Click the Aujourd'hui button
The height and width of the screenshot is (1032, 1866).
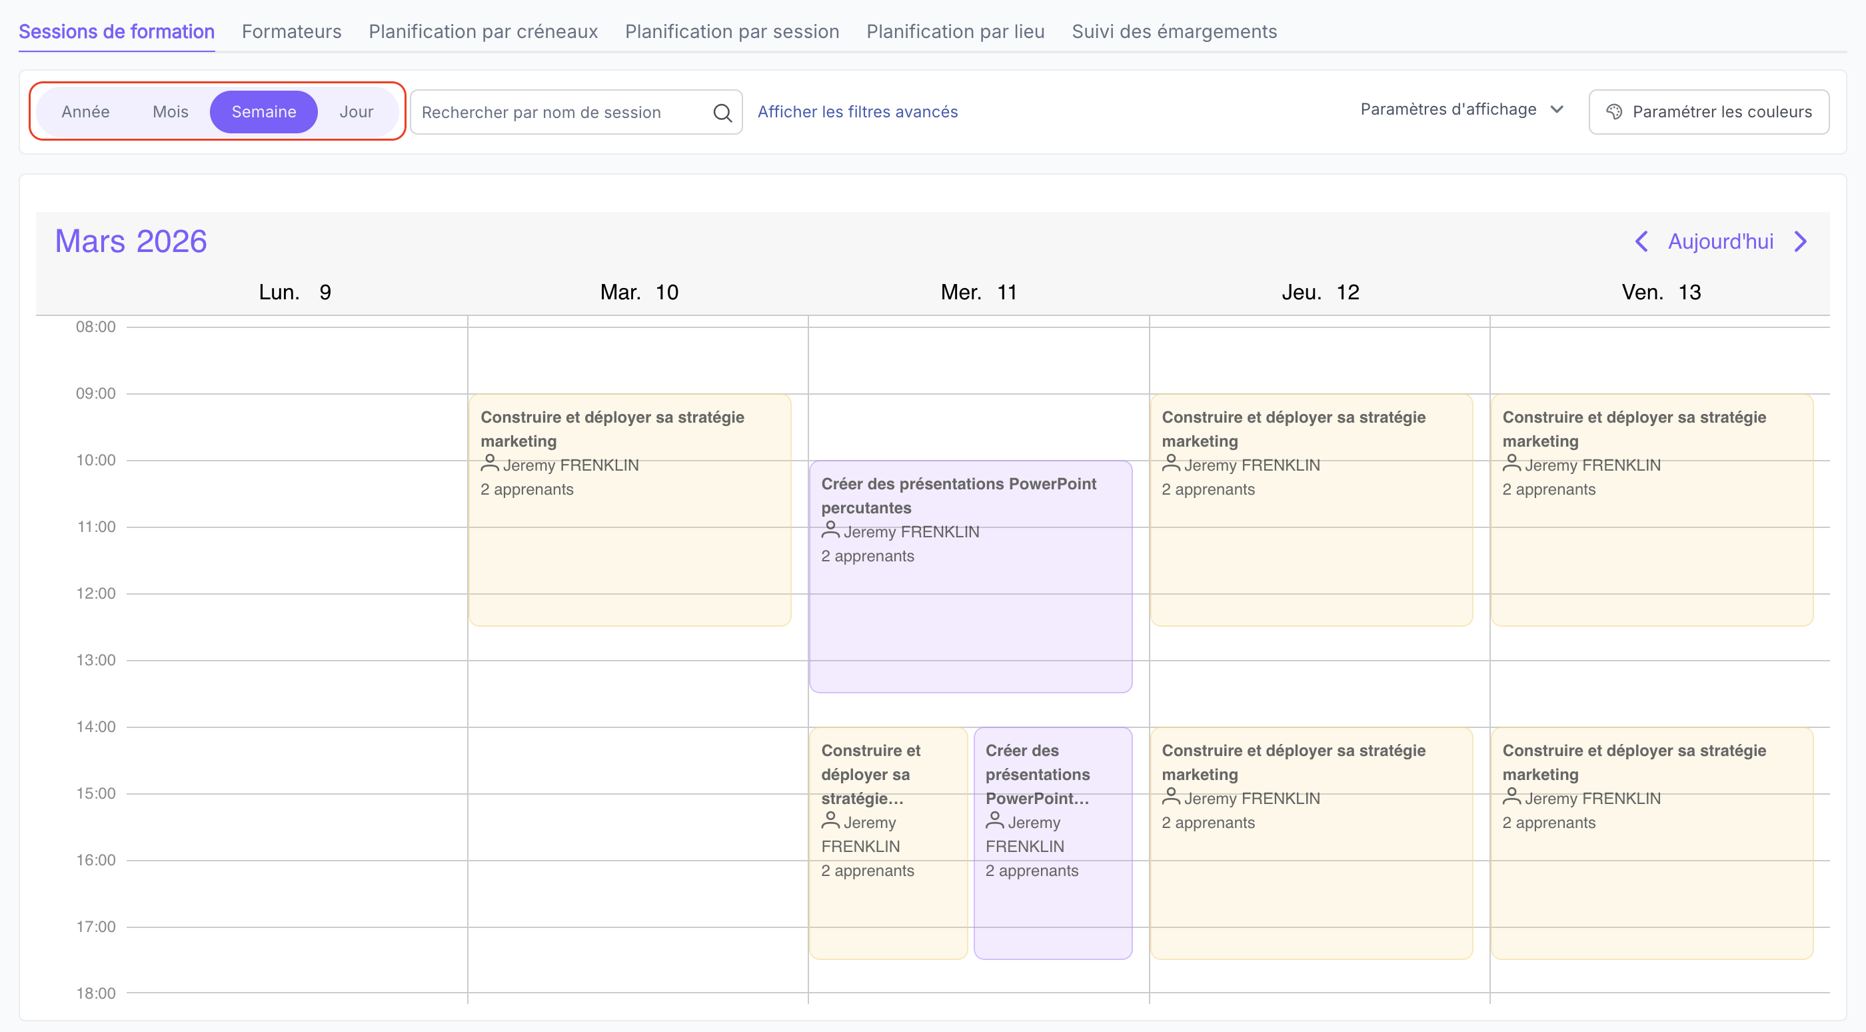point(1721,241)
